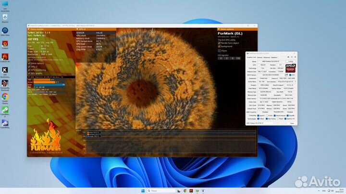Open Chrome from the taskbar

[185, 191]
